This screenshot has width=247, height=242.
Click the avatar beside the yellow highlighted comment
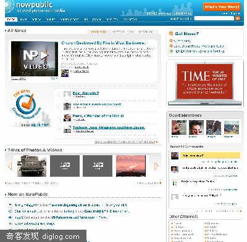pos(175,156)
